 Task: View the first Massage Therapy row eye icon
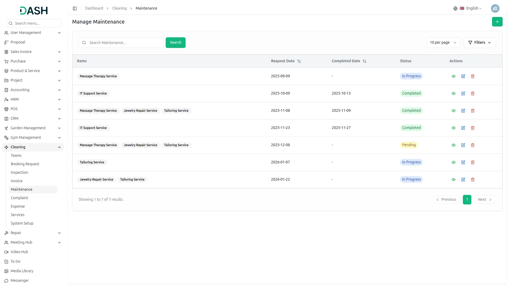[453, 76]
